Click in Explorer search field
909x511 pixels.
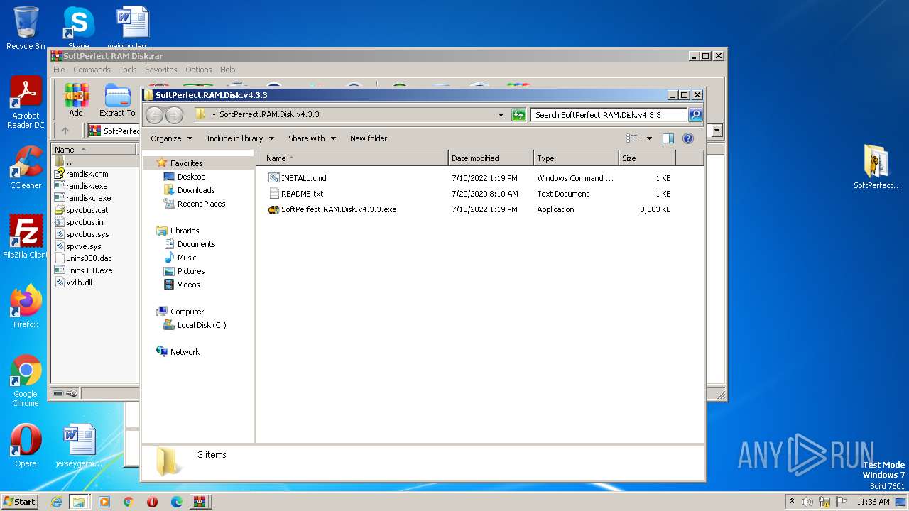tap(609, 115)
